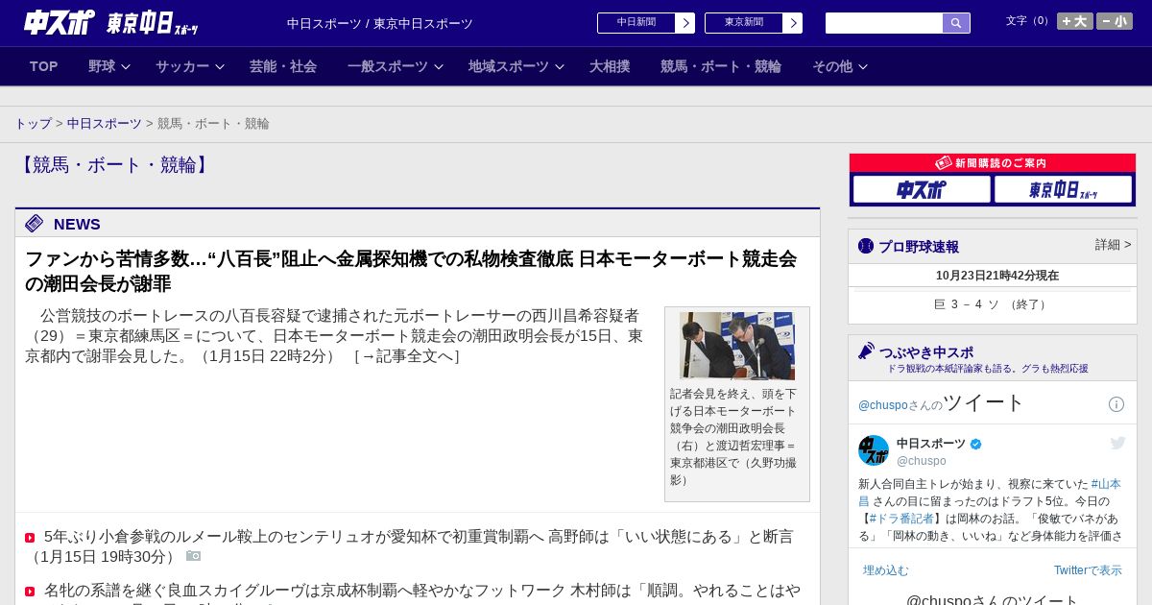1152x605 pixels.
Task: Open the bowing press conference photo
Action: [x=737, y=346]
